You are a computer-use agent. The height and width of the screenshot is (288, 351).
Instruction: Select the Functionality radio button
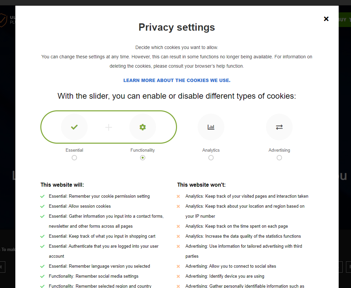143,158
